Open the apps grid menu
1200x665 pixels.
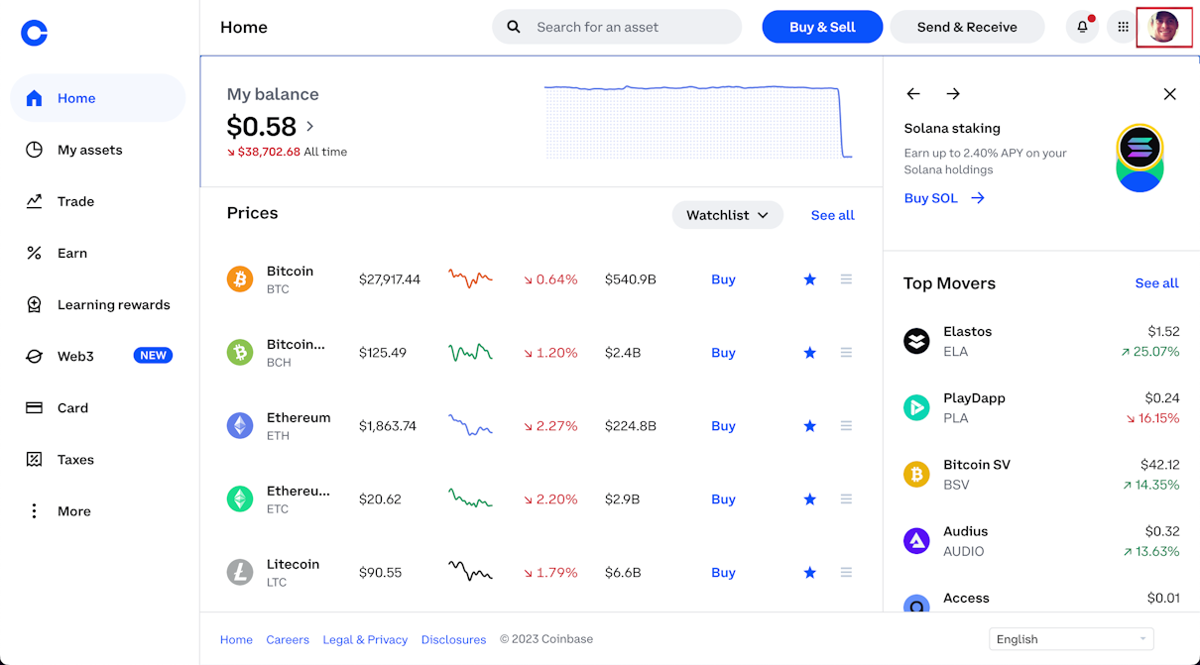tap(1123, 27)
